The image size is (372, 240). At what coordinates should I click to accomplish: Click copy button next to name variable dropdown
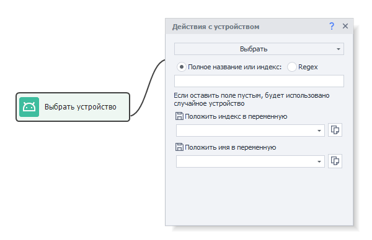pyautogui.click(x=335, y=161)
